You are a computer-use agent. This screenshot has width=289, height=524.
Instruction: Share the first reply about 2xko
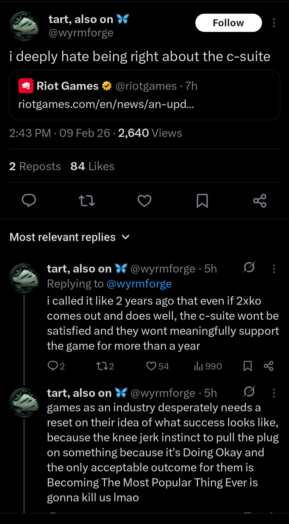tap(268, 366)
